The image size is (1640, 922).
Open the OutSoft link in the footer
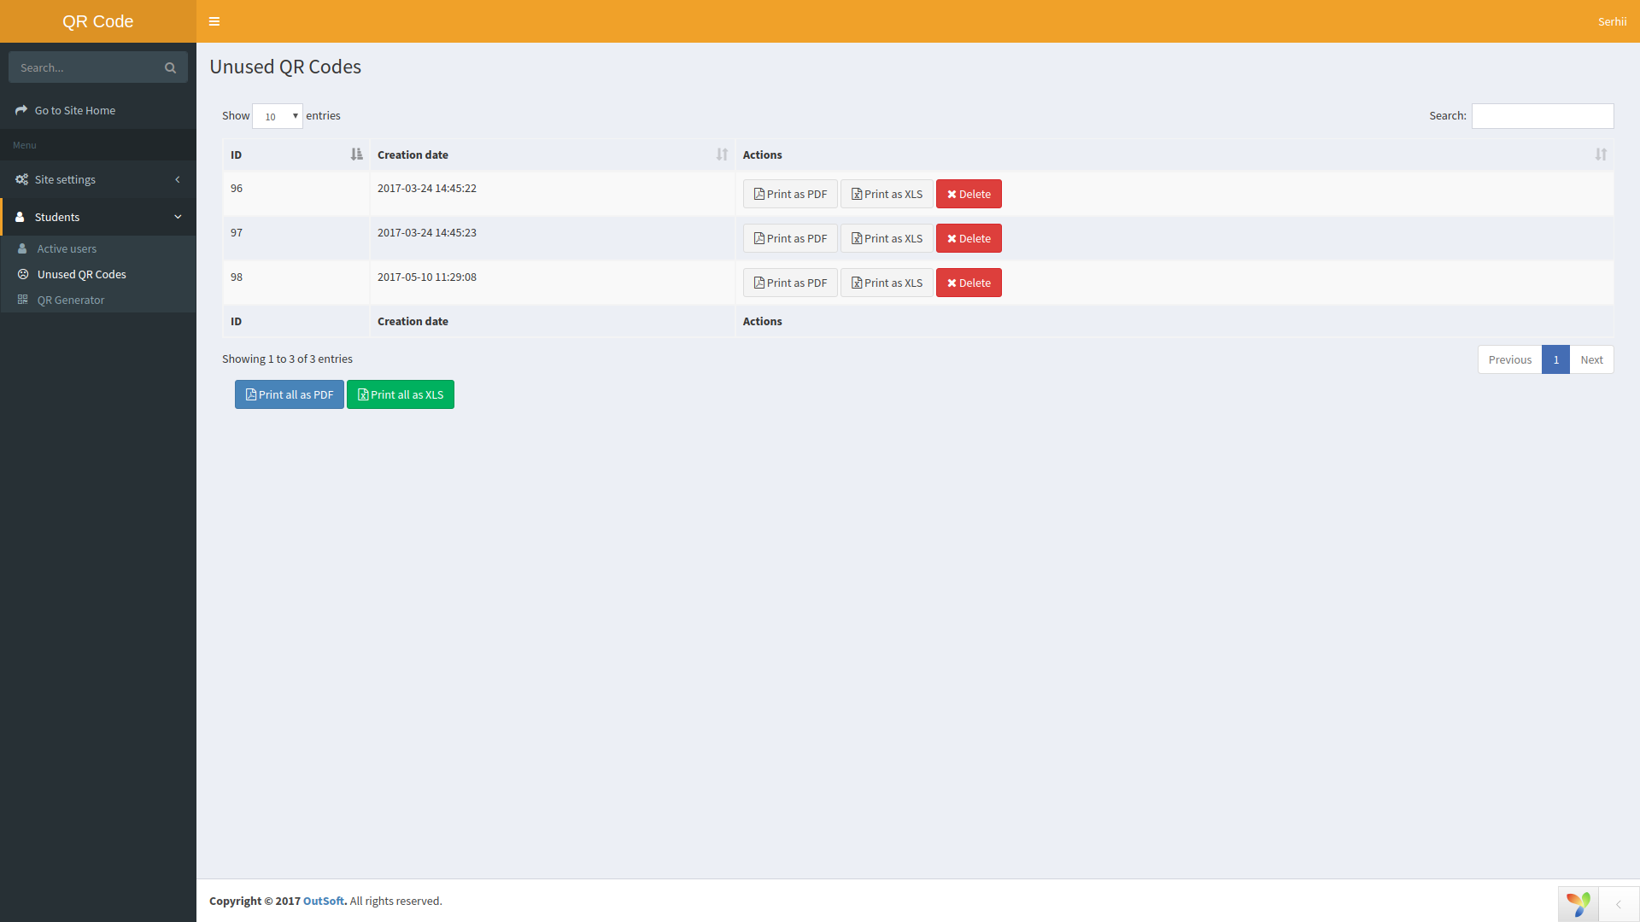(x=323, y=901)
